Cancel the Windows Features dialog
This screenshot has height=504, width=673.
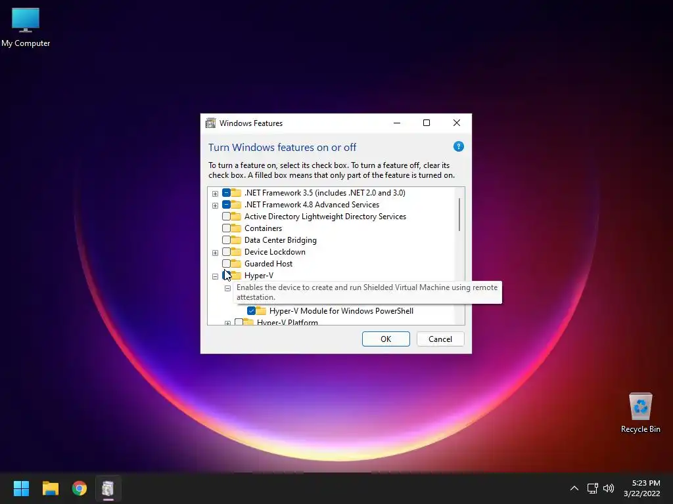(x=440, y=339)
